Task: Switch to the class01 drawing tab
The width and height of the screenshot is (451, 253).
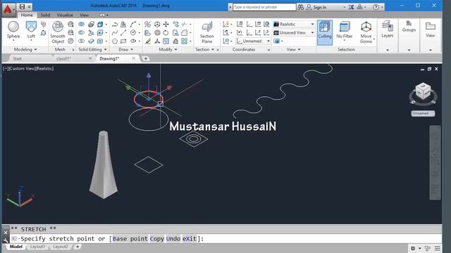Action: point(64,58)
